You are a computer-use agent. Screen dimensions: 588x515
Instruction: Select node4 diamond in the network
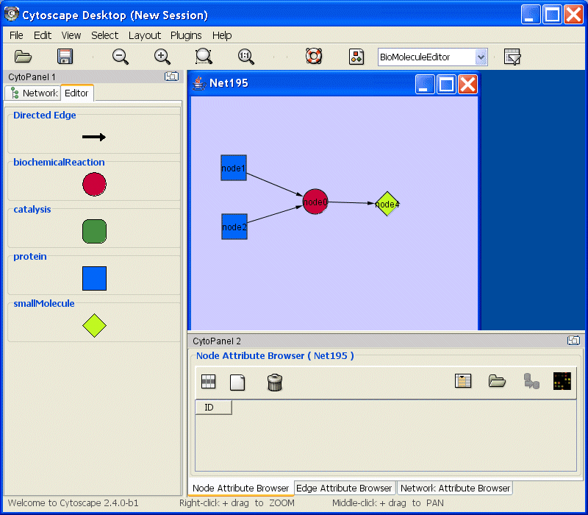click(x=387, y=204)
